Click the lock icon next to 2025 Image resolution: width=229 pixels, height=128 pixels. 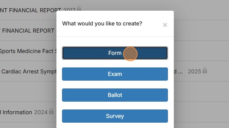tap(205, 71)
